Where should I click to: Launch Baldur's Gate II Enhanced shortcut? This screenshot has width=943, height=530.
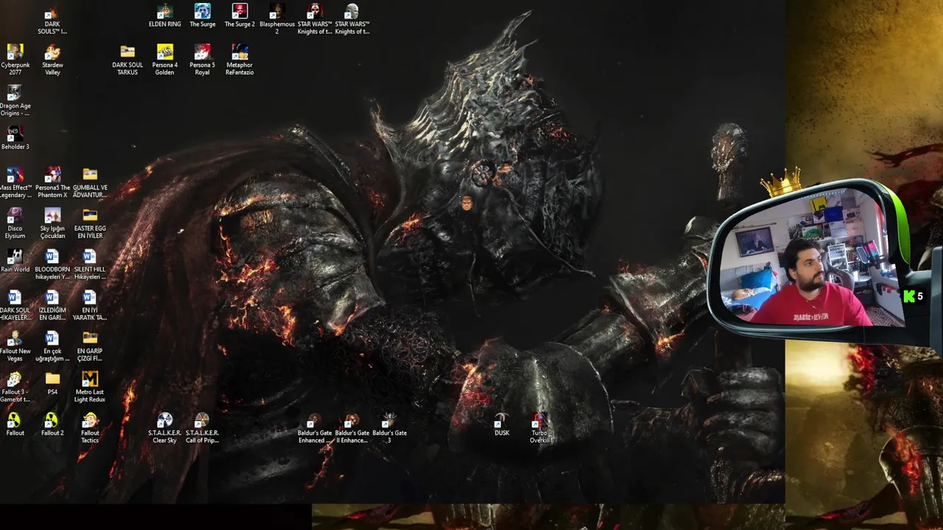pyautogui.click(x=352, y=428)
